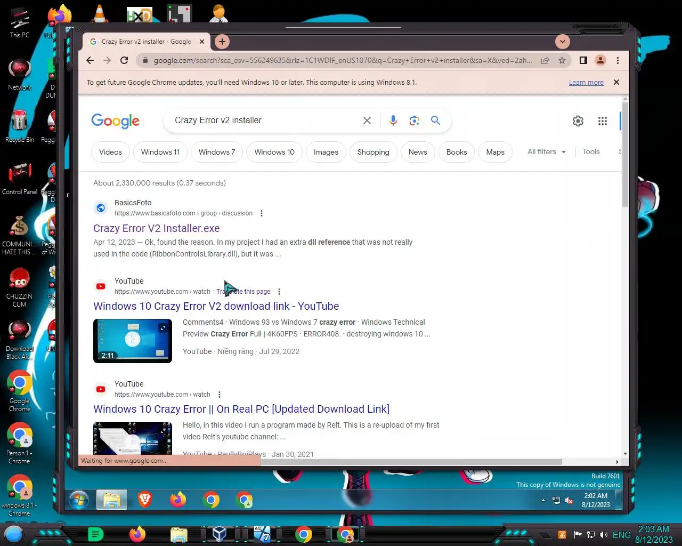This screenshot has height=546, width=682.
Task: Click the browser forward arrow
Action: [107, 60]
